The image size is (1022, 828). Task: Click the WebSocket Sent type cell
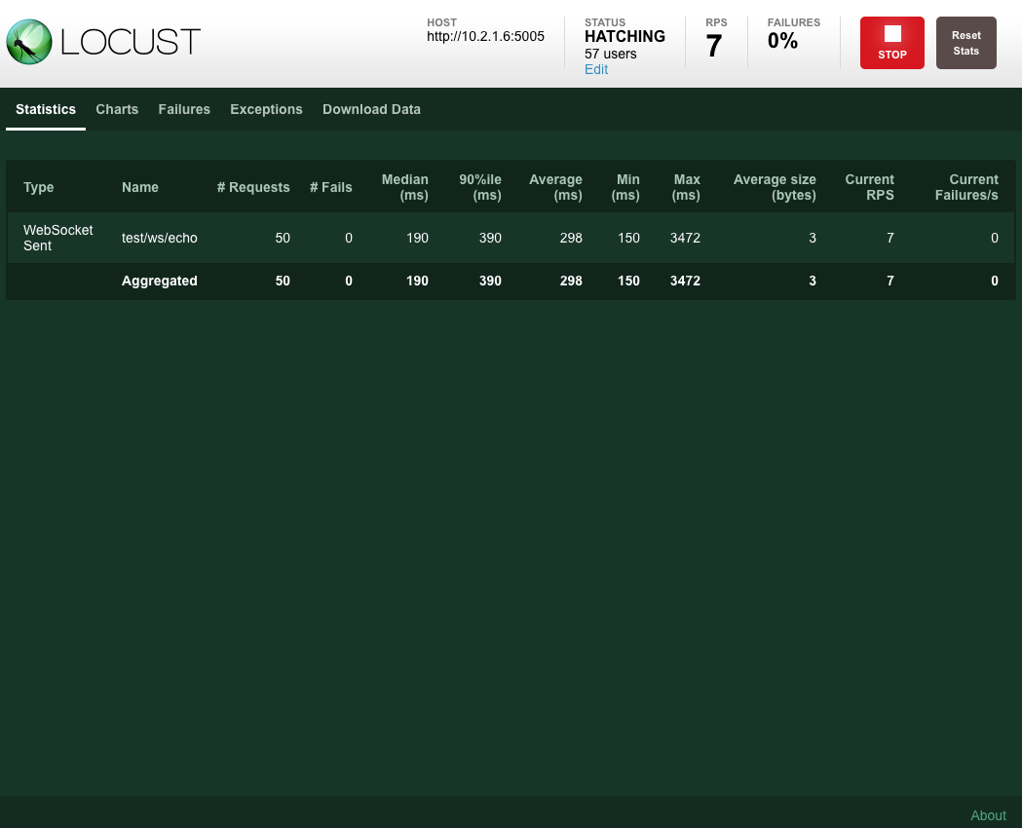click(x=58, y=239)
